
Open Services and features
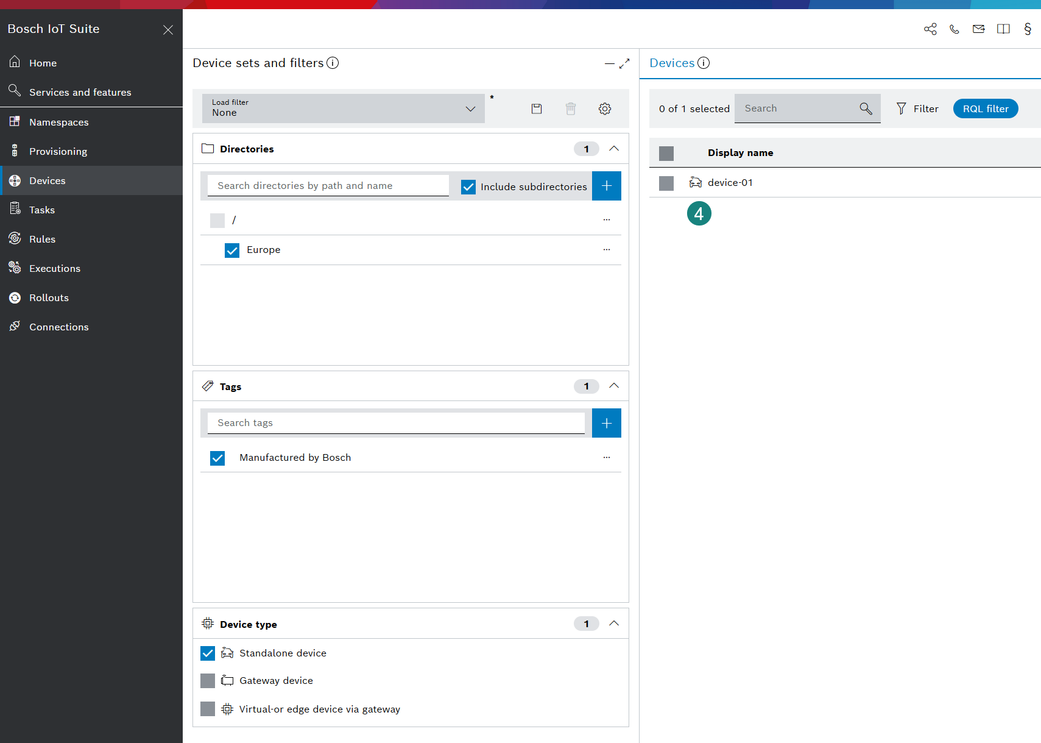(91, 92)
